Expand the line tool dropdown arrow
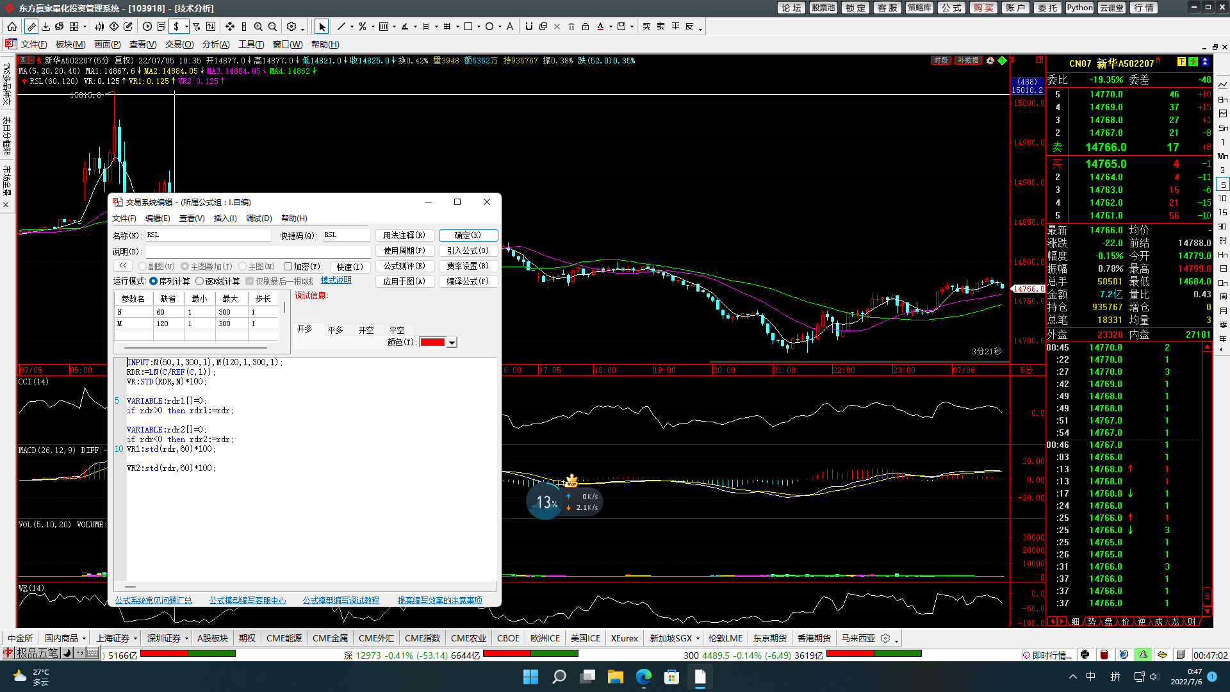The width and height of the screenshot is (1230, 692). 352,27
